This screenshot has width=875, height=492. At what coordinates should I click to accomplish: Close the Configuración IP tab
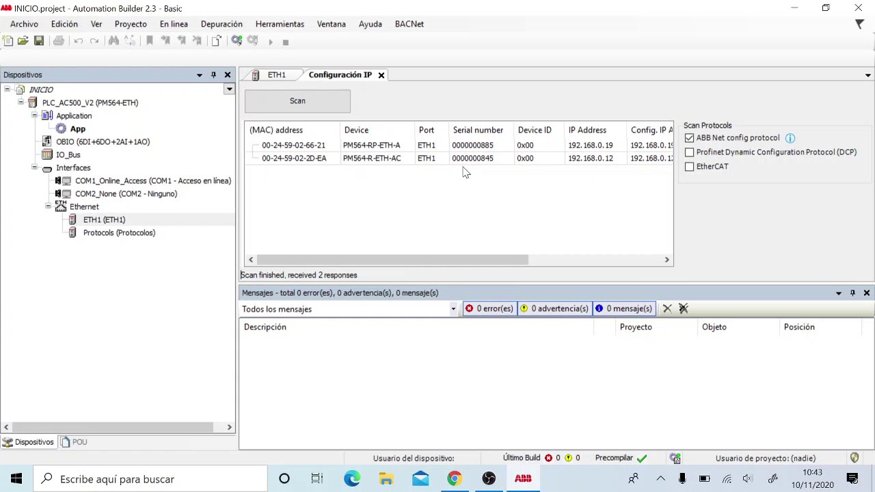tap(381, 75)
